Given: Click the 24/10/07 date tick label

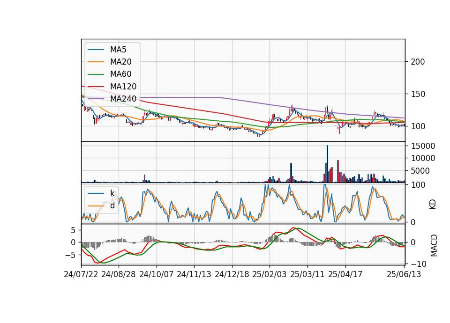Looking at the screenshot, I should point(157,274).
